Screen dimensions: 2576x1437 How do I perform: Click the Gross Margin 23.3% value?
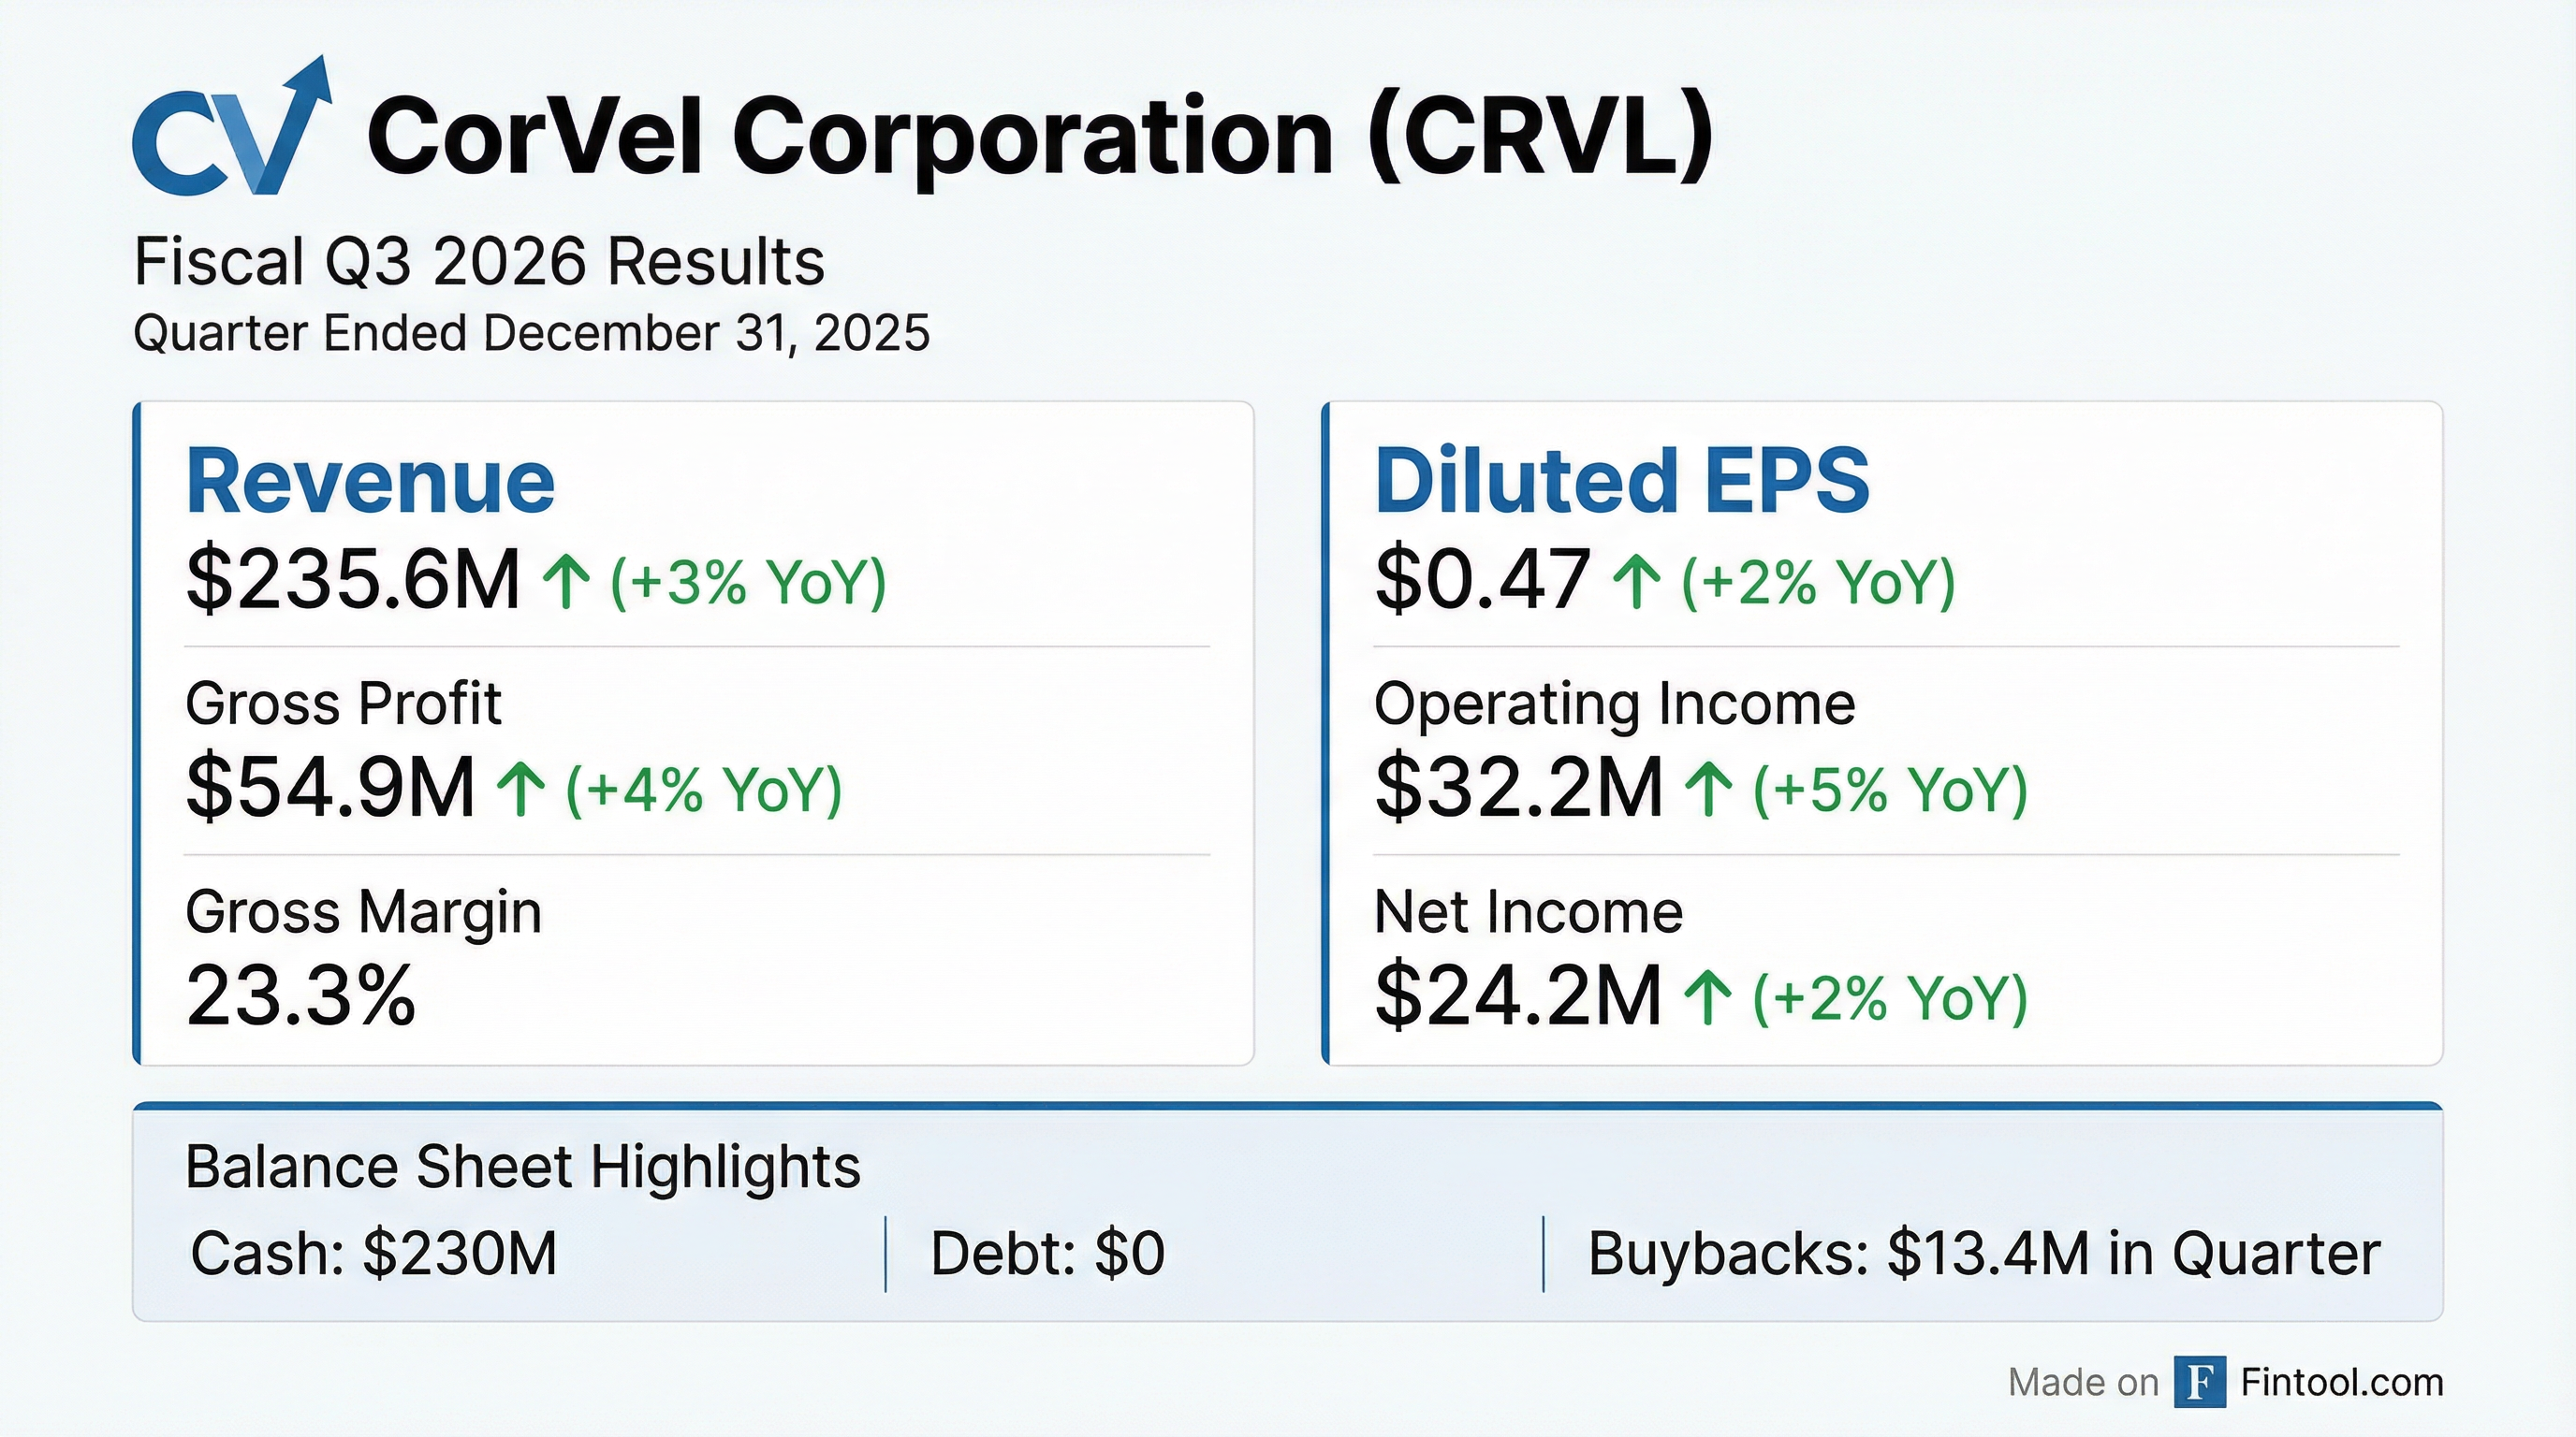point(300,995)
